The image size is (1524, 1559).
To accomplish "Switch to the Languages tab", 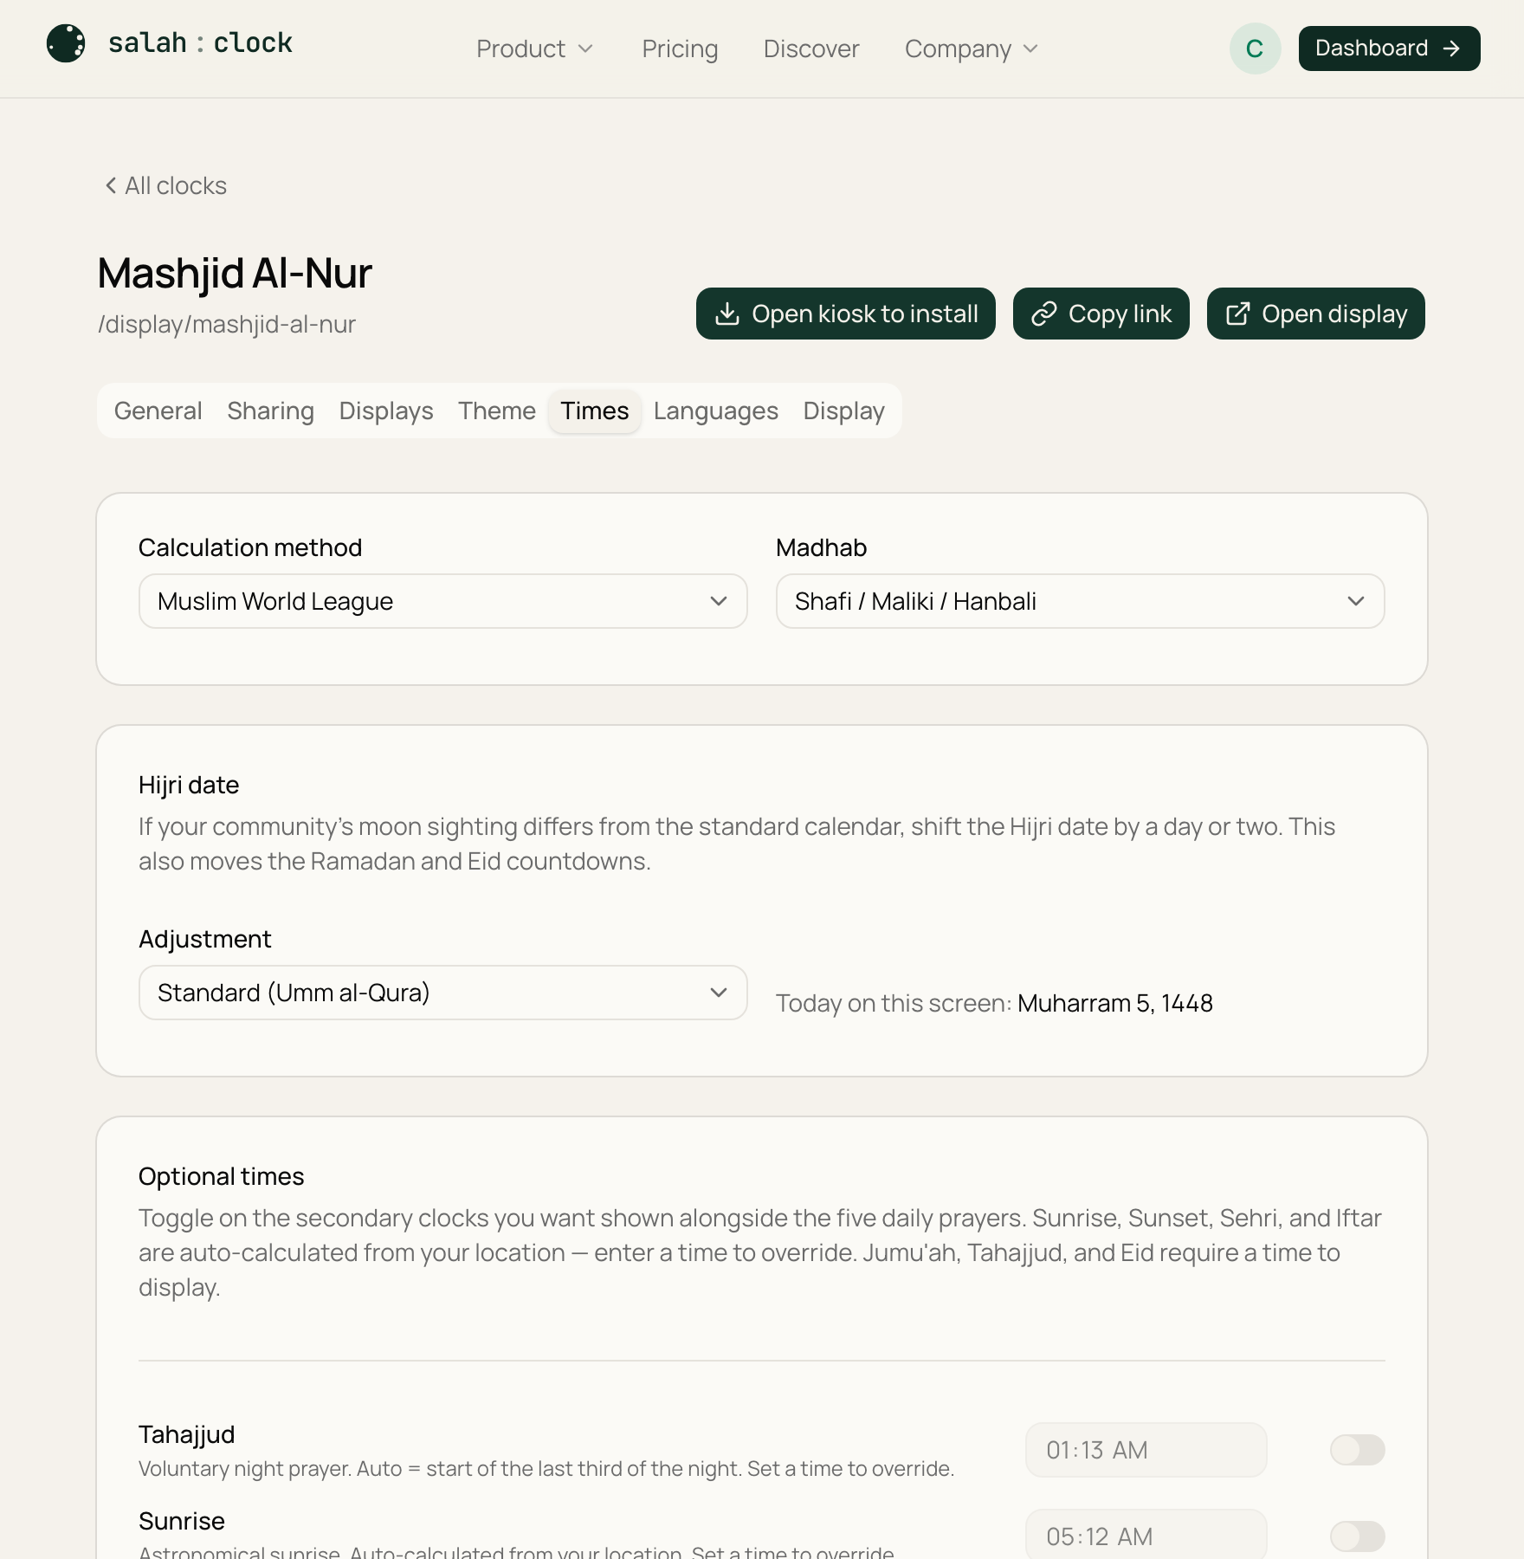I will coord(715,411).
